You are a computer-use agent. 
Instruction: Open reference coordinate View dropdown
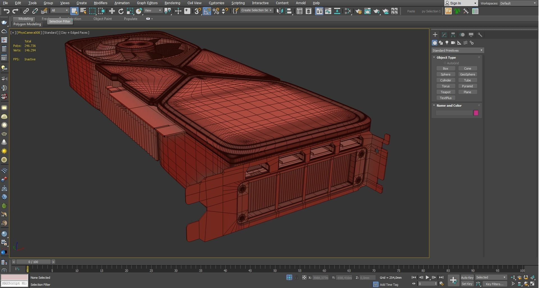[x=153, y=10]
